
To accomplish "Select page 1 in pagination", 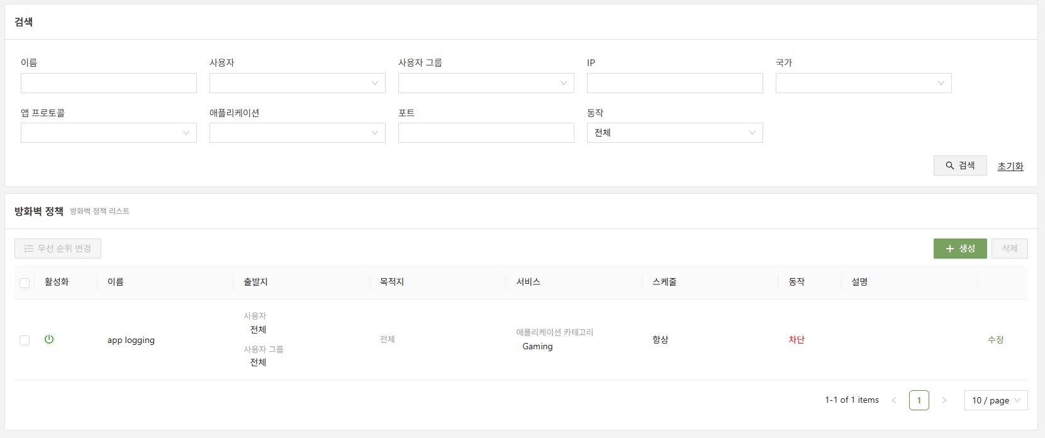I will pos(919,400).
